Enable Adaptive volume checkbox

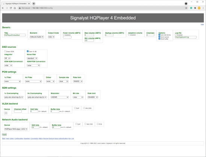[x=129, y=35]
